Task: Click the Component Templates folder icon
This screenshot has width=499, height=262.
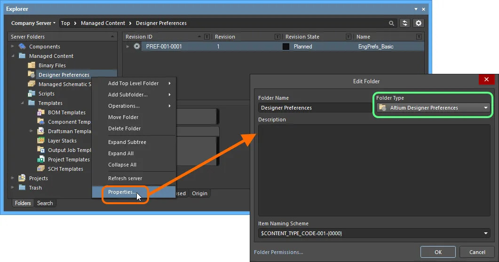Action: pyautogui.click(x=41, y=122)
